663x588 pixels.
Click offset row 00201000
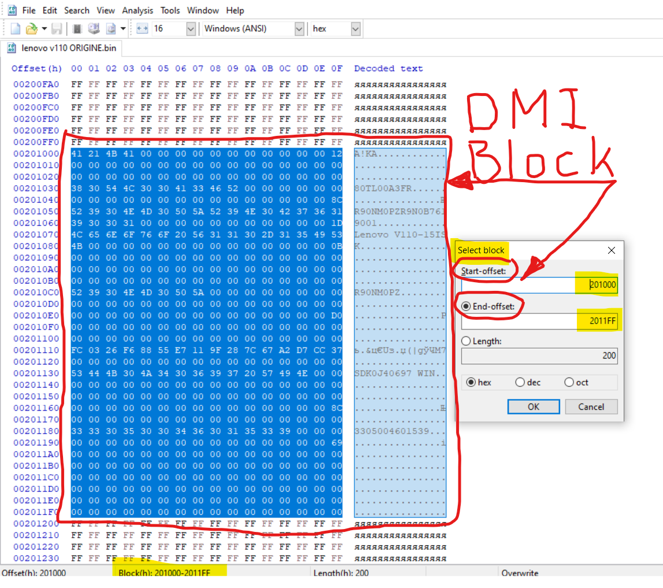[x=36, y=154]
